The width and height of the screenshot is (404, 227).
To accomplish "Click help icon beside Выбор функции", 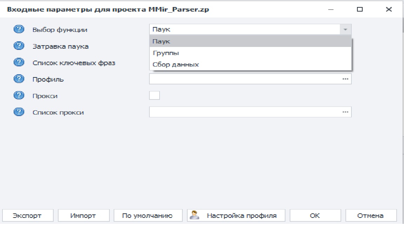I will [x=19, y=29].
